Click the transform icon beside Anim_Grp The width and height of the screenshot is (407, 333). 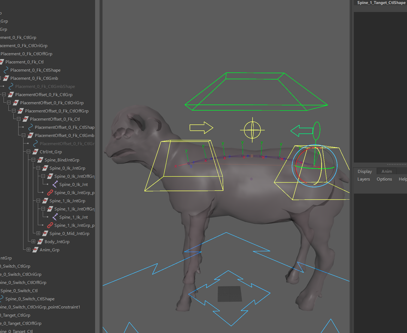pyautogui.click(x=35, y=250)
